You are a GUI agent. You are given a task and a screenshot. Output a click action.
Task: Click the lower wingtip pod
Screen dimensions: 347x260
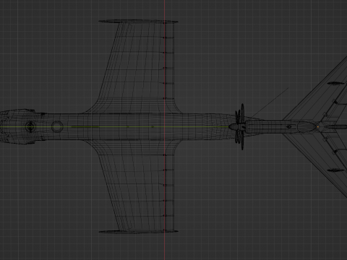[x=138, y=232]
